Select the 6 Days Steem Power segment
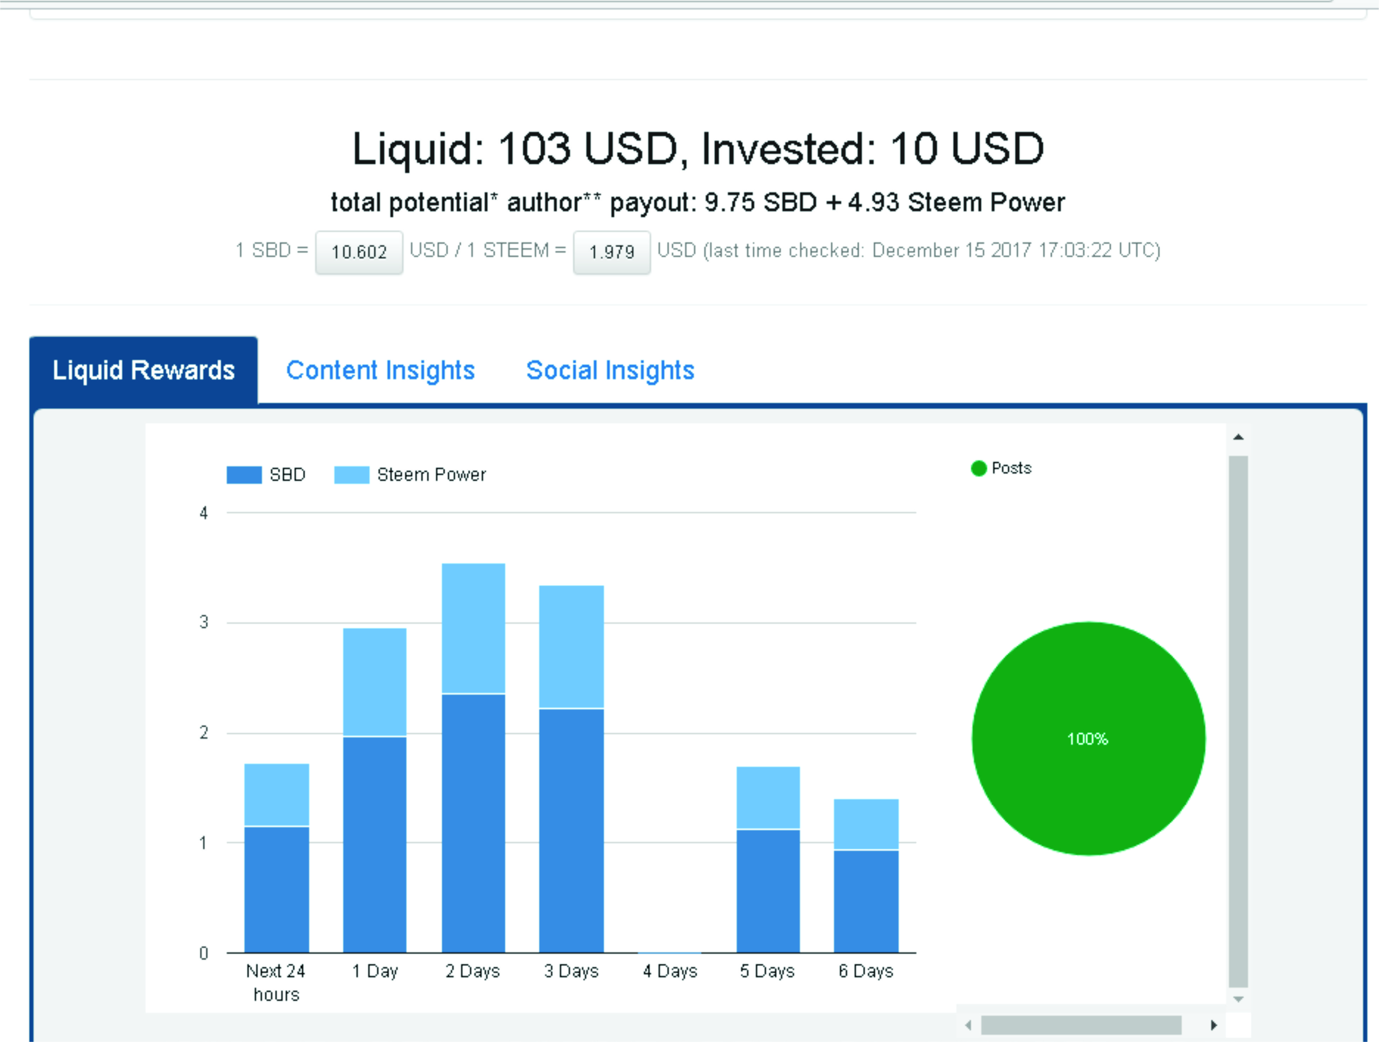Viewport: 1379px width, 1042px height. (867, 824)
